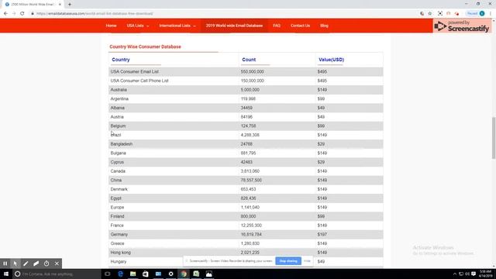Open the notification center in system tray
Screen dimensions: 496x279
474,274
